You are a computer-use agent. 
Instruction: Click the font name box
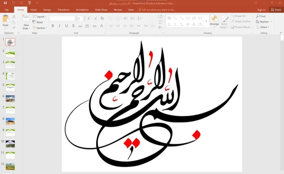coord(62,18)
